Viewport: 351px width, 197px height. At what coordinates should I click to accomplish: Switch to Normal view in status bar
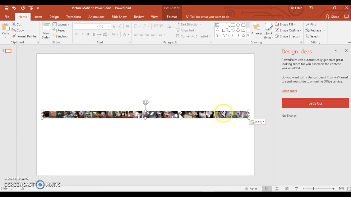point(267,189)
